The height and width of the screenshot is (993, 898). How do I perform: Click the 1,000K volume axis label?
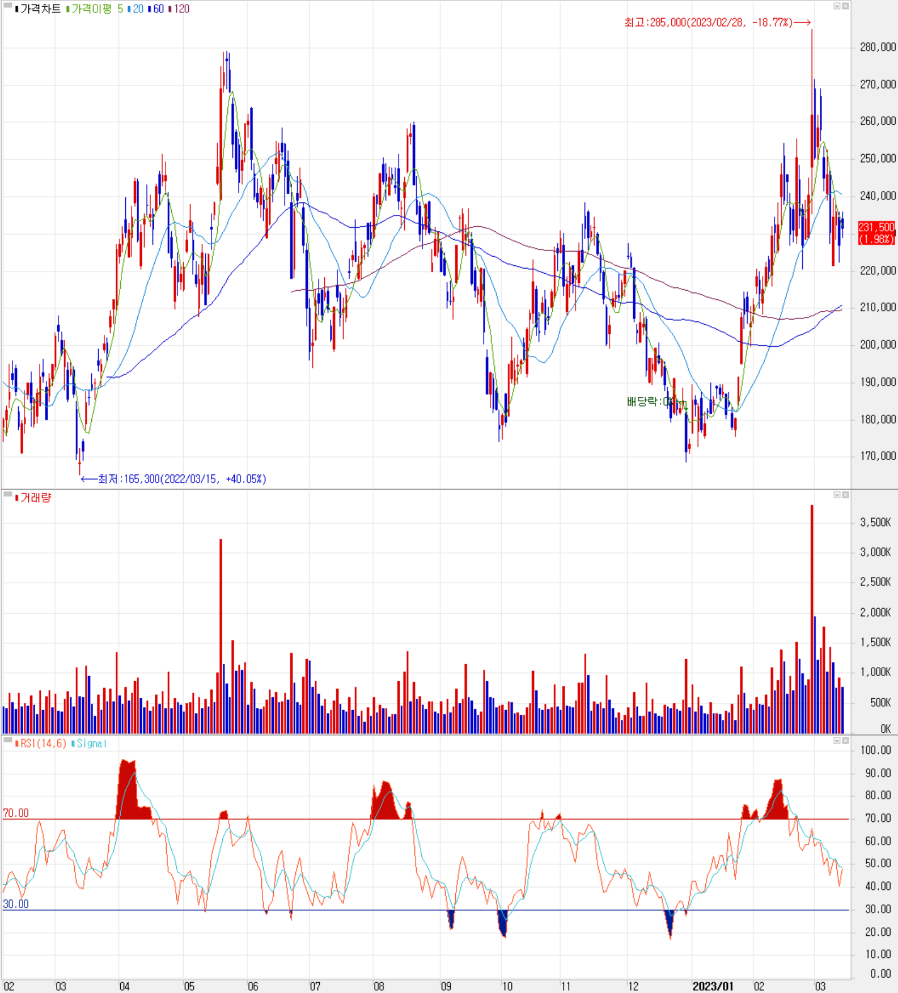pyautogui.click(x=875, y=672)
